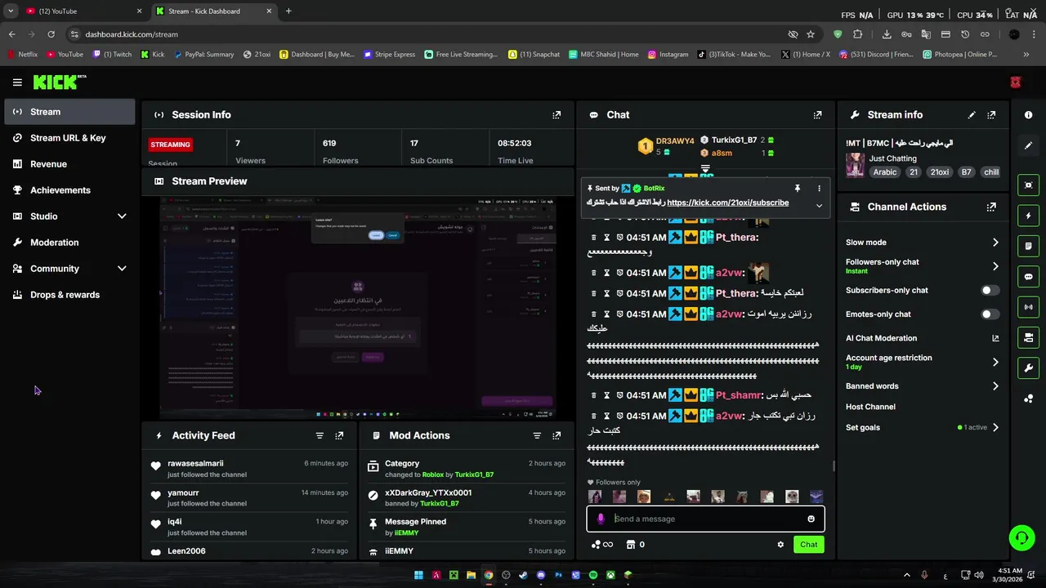The image size is (1046, 588).
Task: Expand the Studio sidebar section
Action: [x=122, y=216]
